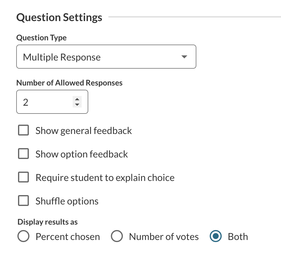Click the "Number of Allowed Responses" label
Viewport: 281px width, 277px height.
click(x=69, y=83)
